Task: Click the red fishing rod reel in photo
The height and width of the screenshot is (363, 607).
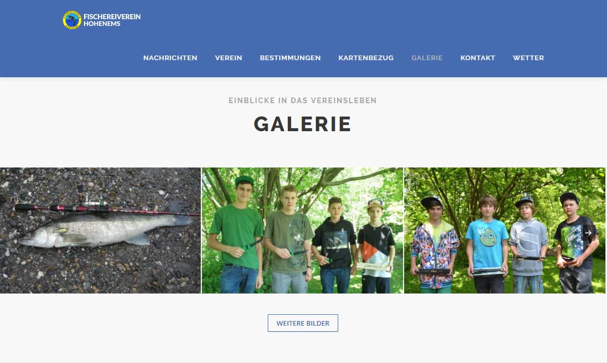Action: [x=94, y=203]
